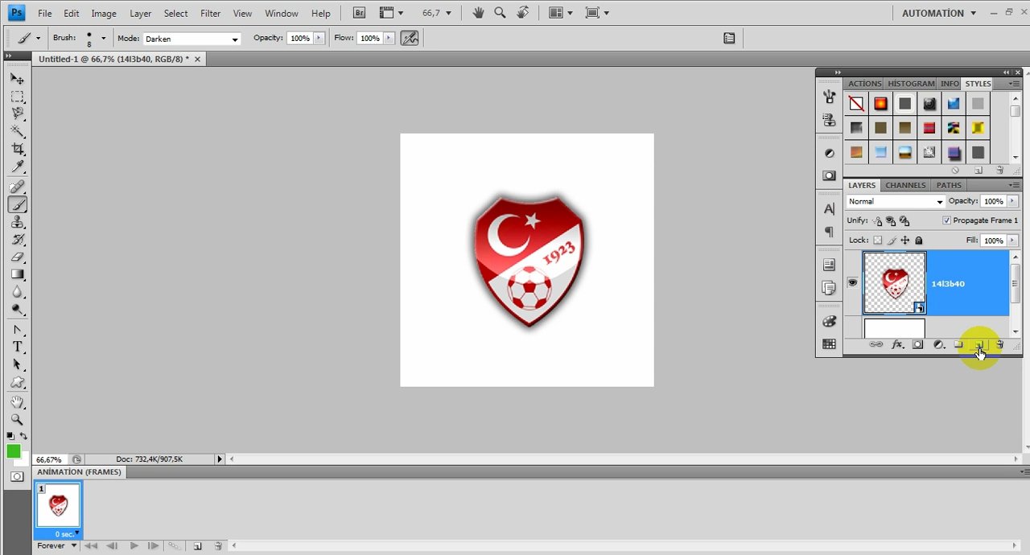This screenshot has width=1030, height=555.
Task: Toggle Lock all for the layer
Action: (919, 240)
